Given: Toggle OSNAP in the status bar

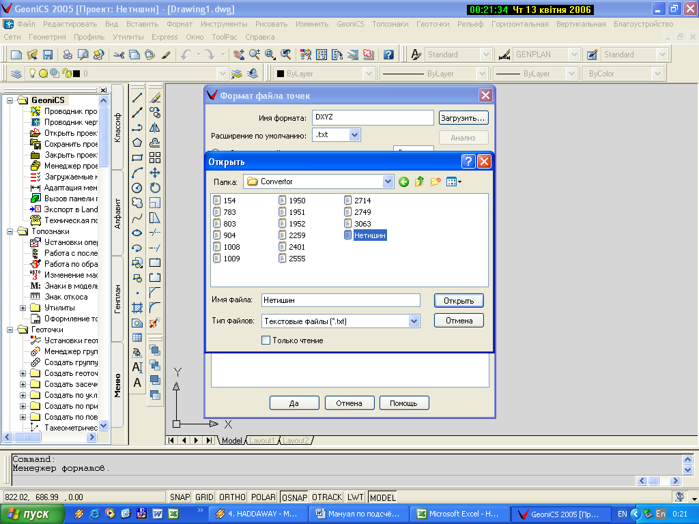Looking at the screenshot, I should 294,497.
